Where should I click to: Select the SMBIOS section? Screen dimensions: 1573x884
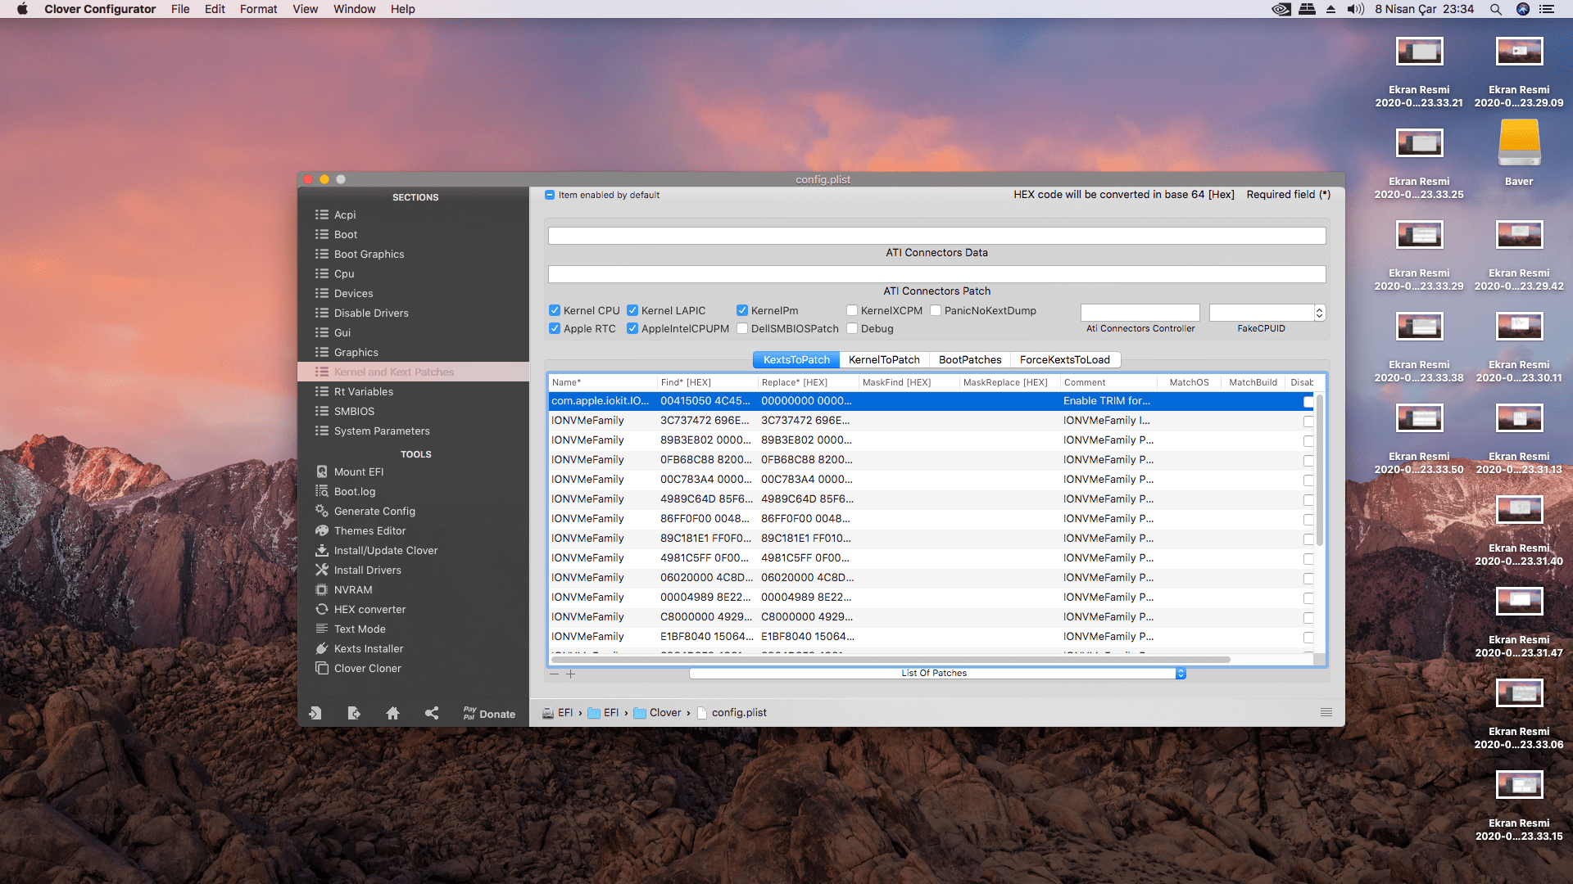coord(354,412)
